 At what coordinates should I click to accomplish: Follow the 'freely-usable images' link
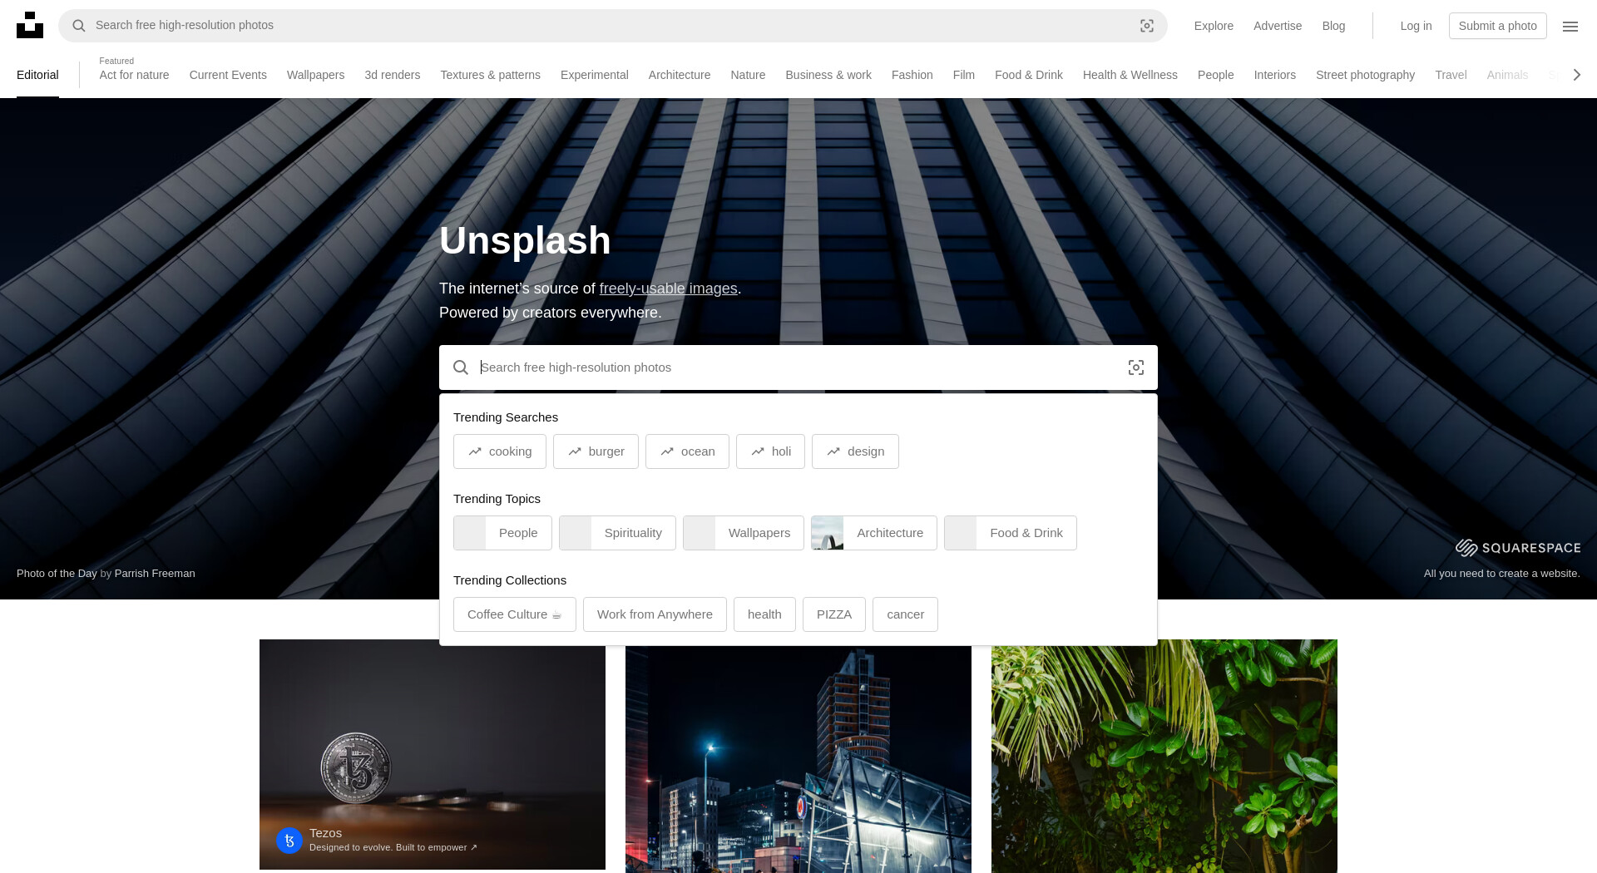click(669, 289)
